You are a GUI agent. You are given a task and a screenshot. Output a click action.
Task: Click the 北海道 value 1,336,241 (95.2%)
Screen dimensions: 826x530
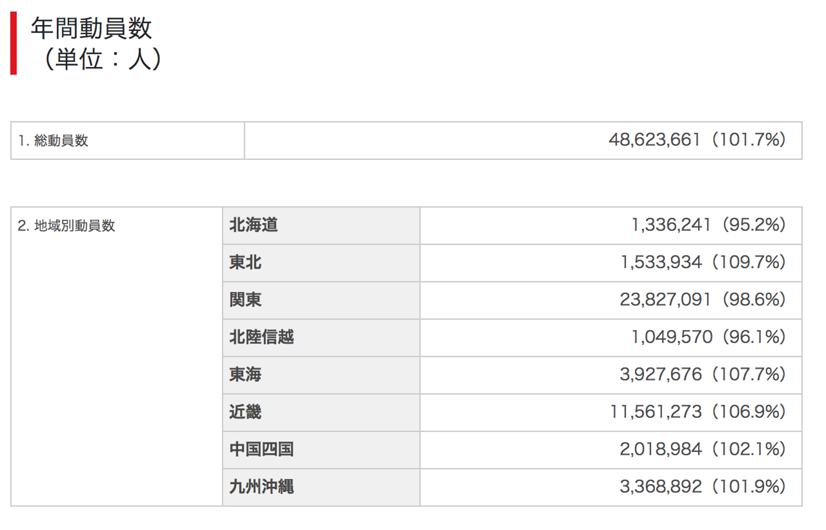708,225
